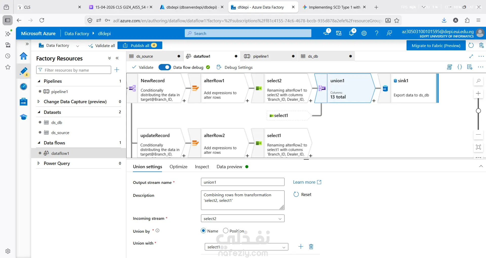
Task: Click the Reset button for union1
Action: click(x=302, y=195)
